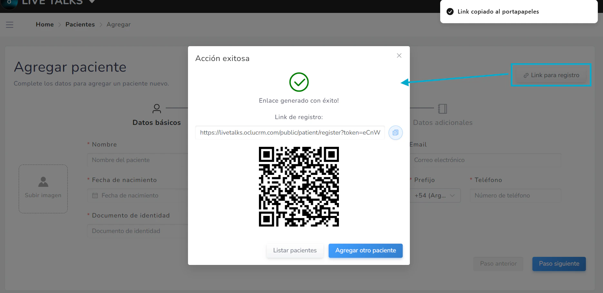Click the Enlace generado con éxito text
The image size is (603, 293).
click(299, 101)
